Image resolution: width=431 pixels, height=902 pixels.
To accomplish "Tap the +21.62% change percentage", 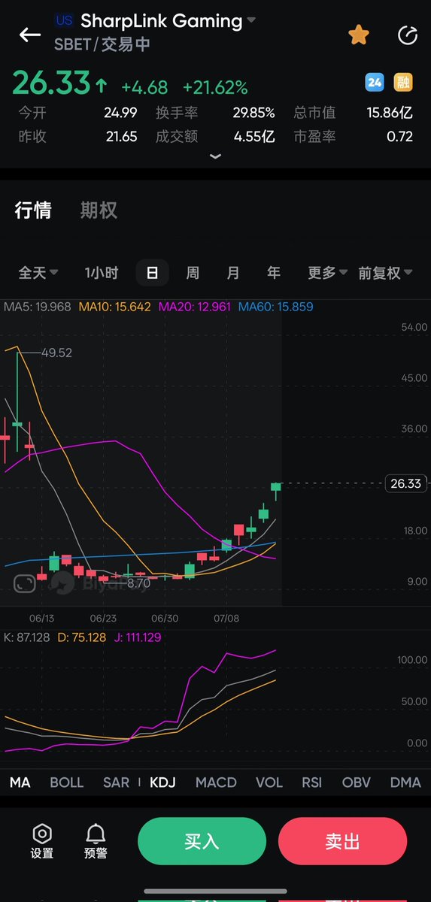I will (x=216, y=87).
